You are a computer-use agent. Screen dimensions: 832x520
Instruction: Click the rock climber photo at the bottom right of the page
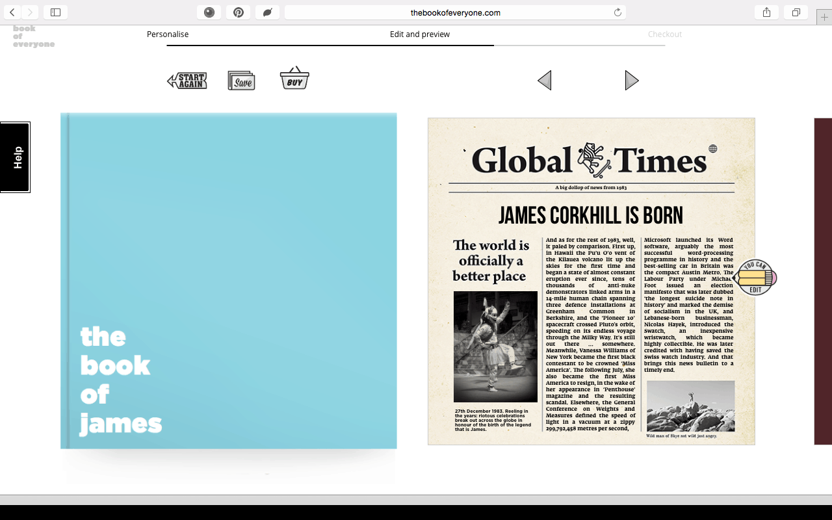(x=690, y=406)
